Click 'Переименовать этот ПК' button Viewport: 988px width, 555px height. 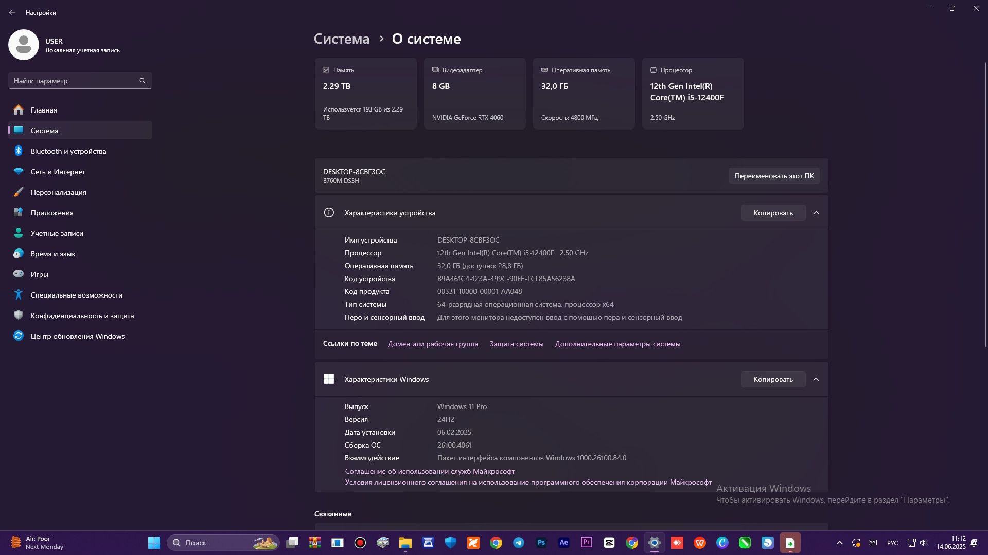[x=774, y=176]
